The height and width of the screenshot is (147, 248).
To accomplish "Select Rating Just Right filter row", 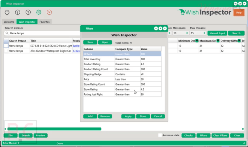I will click(x=122, y=94).
